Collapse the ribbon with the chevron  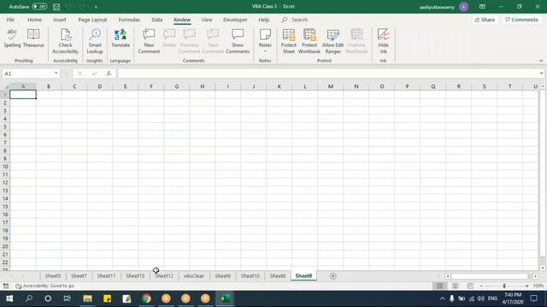[541, 61]
